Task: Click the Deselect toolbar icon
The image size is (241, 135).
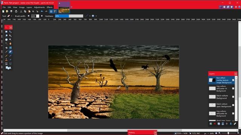Action: [x=37, y=12]
